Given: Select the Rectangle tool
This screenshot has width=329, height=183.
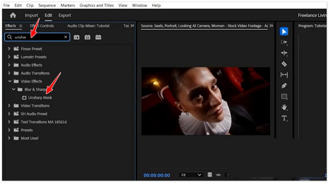Looking at the screenshot, I should click(x=284, y=97).
